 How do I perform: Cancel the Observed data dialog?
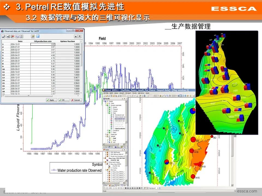pos(76,100)
